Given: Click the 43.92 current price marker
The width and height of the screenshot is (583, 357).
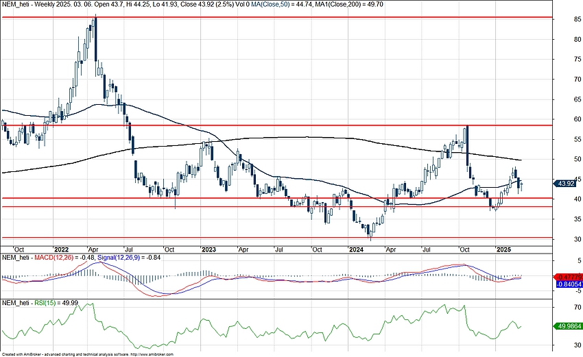Looking at the screenshot, I should click(x=566, y=183).
